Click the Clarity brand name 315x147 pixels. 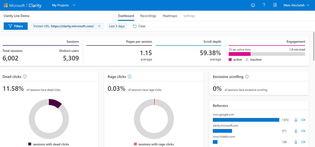35,5
